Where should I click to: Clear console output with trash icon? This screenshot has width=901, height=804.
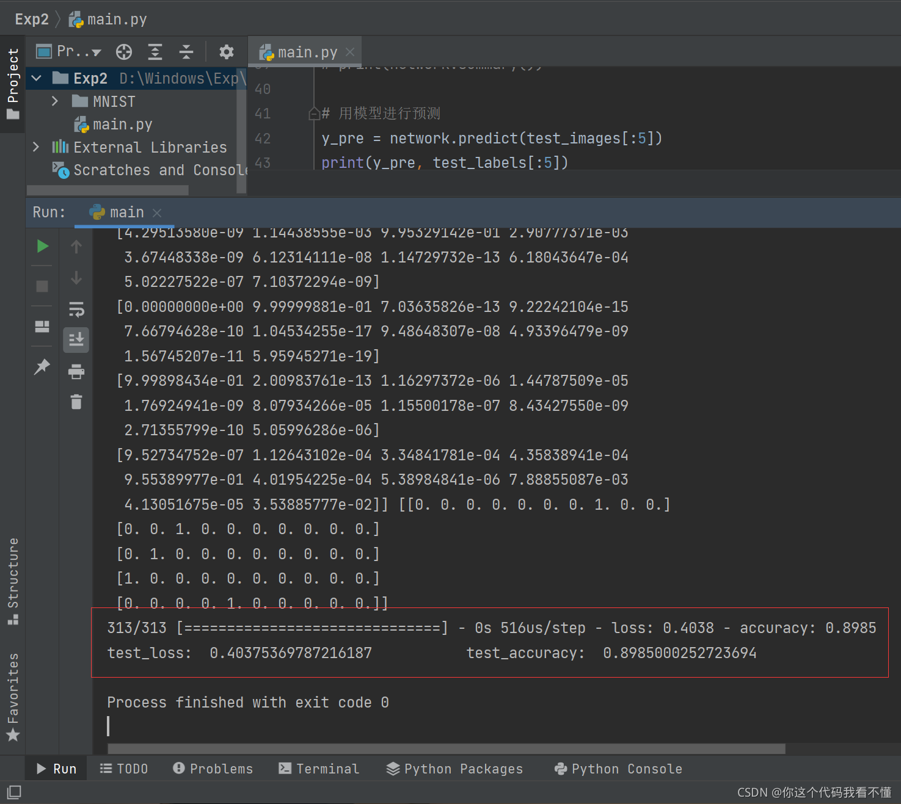tap(76, 402)
